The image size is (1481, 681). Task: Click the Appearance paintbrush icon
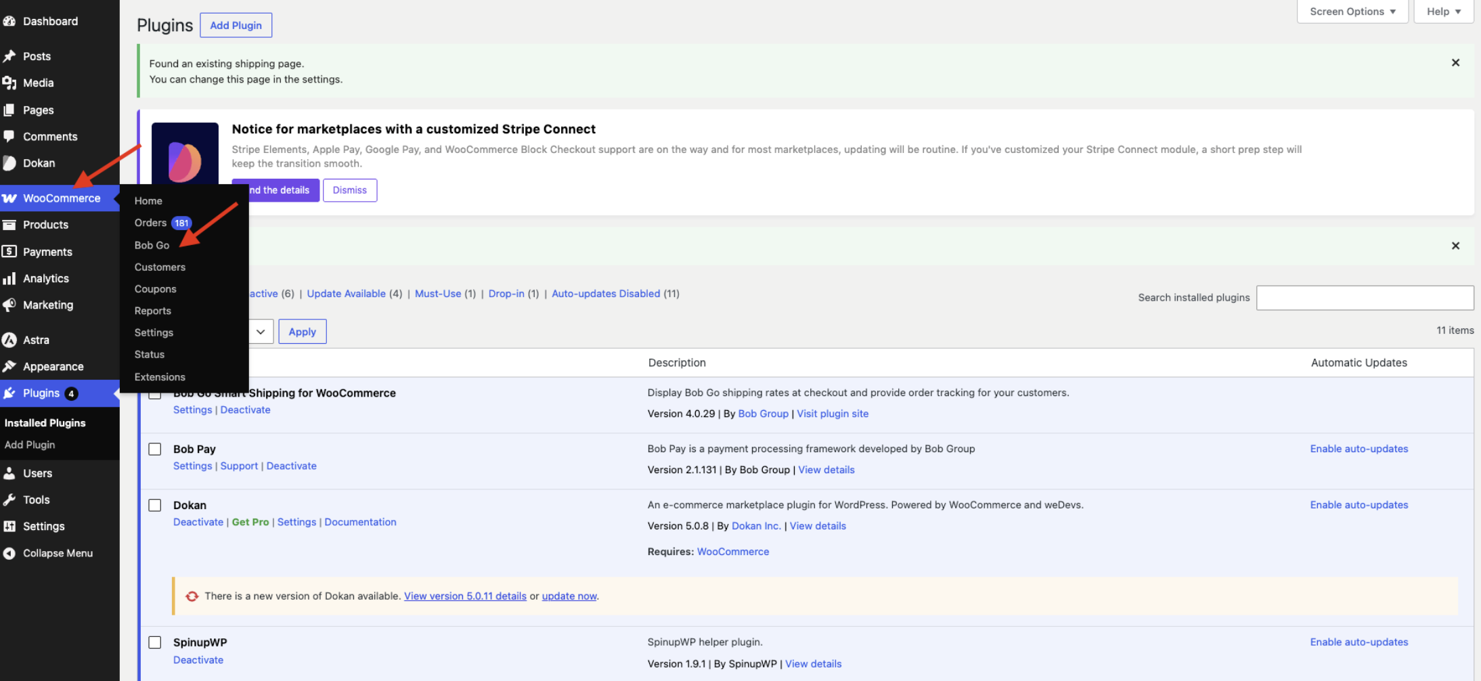[9, 366]
